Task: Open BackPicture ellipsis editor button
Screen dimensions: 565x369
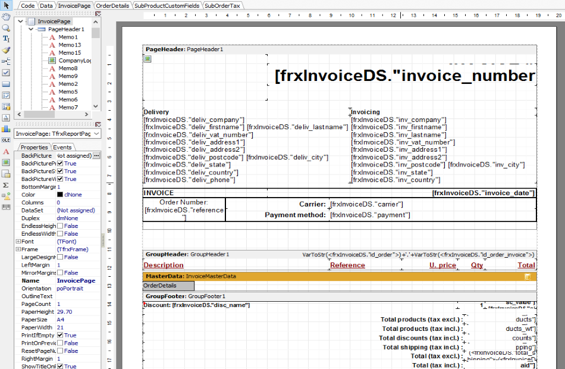Action: [96, 155]
